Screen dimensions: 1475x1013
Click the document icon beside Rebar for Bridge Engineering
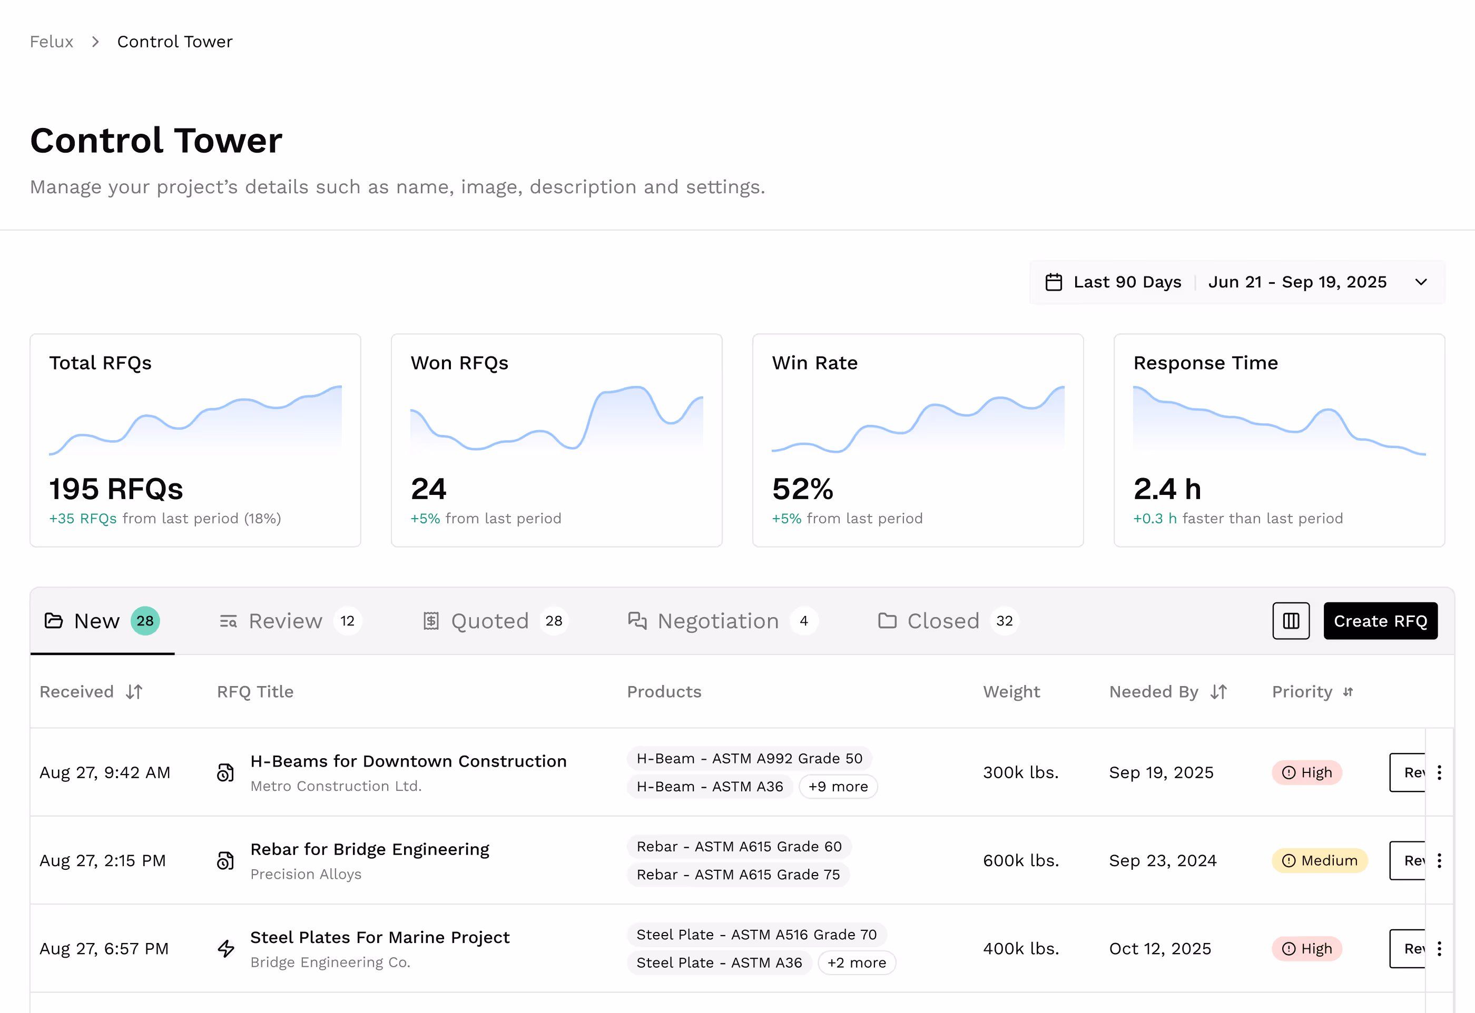(225, 861)
